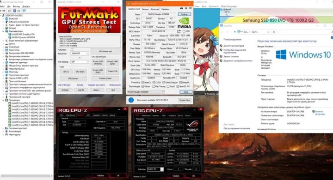This screenshot has height=180, width=333.
Task: Toggle PhysX checkbox in GPU-Z
Action: [x=168, y=86]
